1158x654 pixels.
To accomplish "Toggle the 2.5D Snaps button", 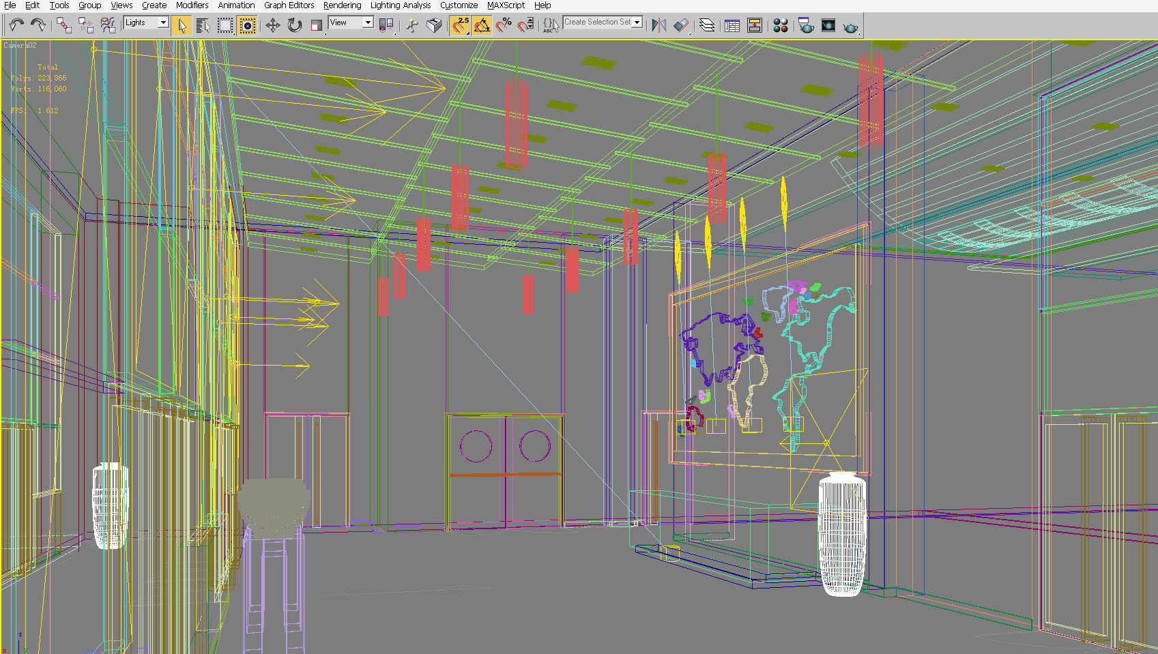I will tap(460, 25).
